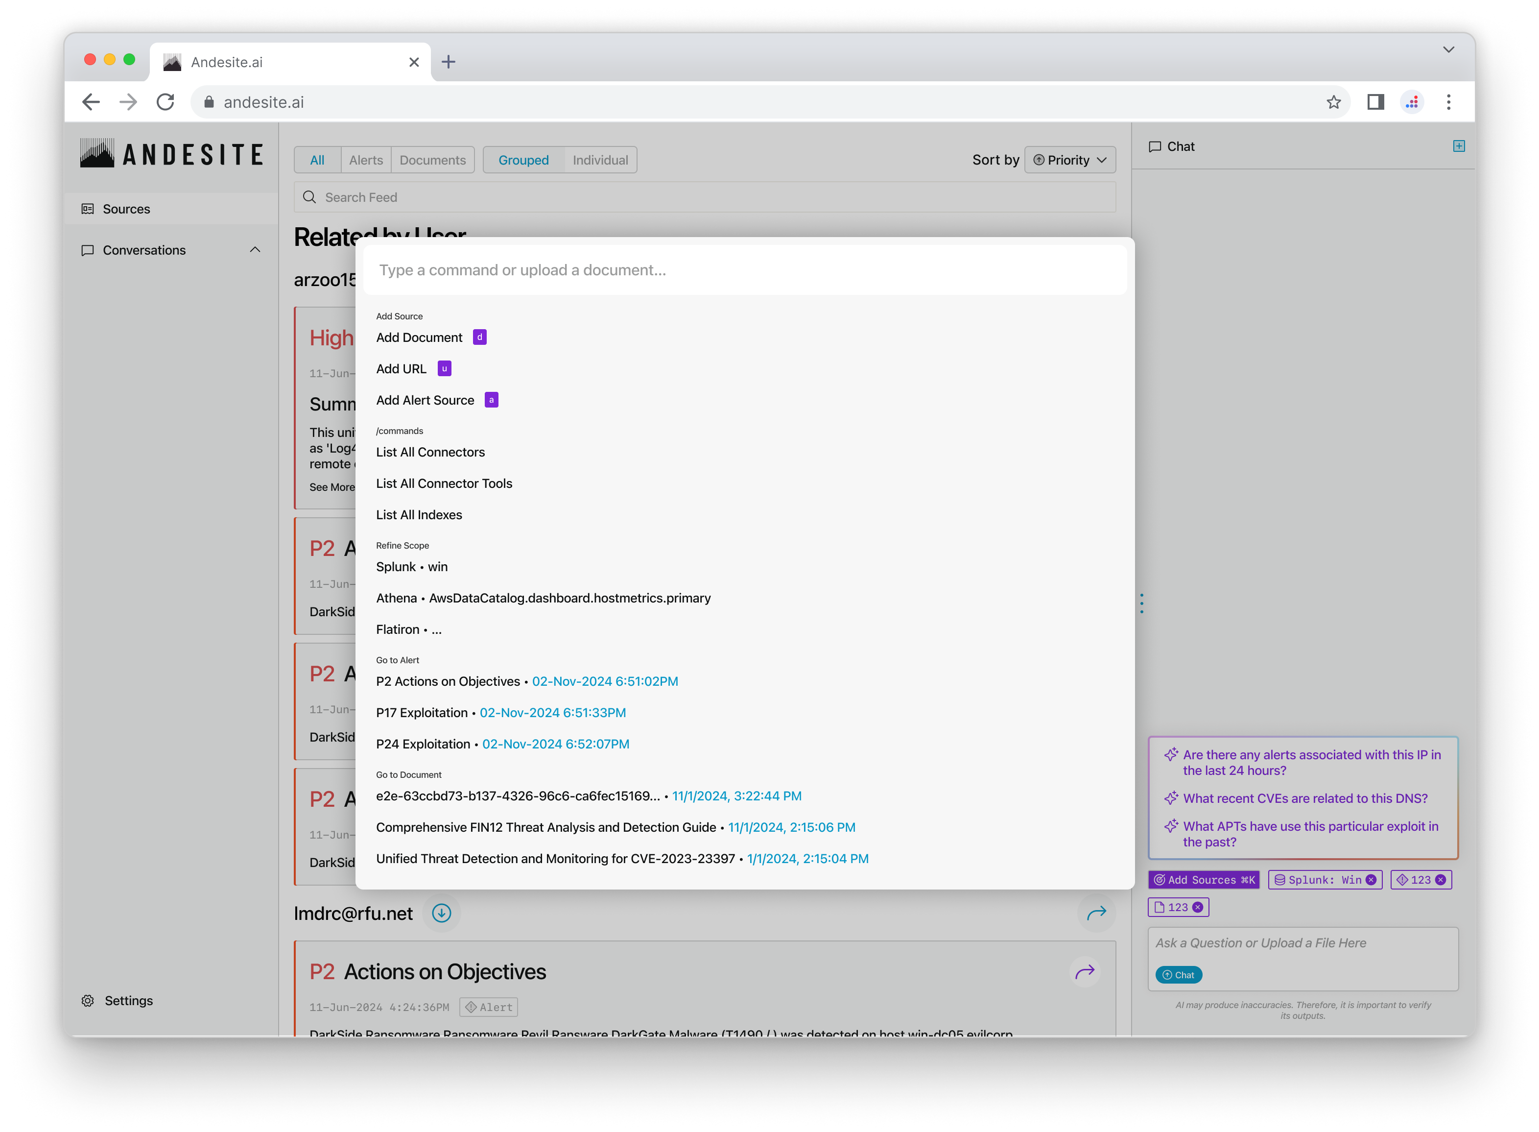The image size is (1539, 1132).
Task: Click the share arrow on the lmdrc@rfu.net group
Action: 1096,913
